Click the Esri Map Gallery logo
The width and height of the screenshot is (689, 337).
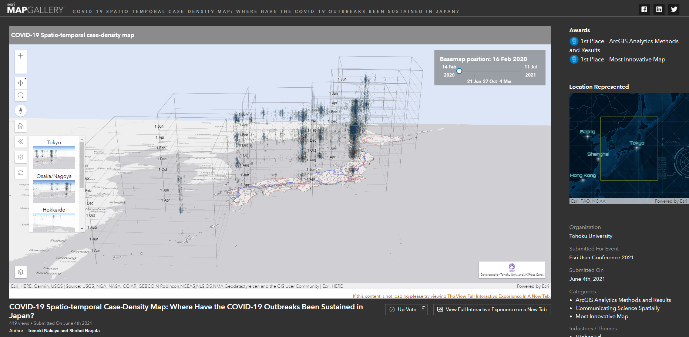36,9
